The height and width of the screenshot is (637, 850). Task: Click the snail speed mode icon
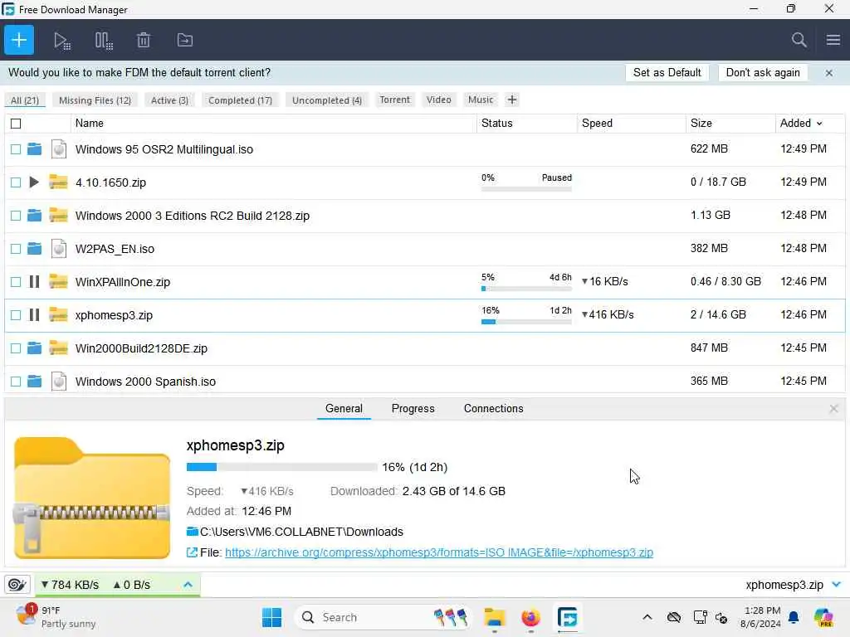point(17,585)
